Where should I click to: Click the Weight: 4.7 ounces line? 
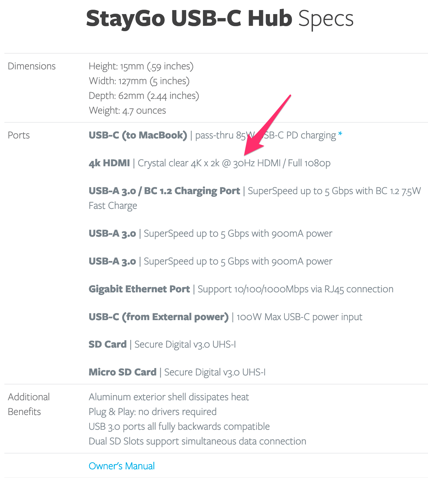[x=127, y=110]
